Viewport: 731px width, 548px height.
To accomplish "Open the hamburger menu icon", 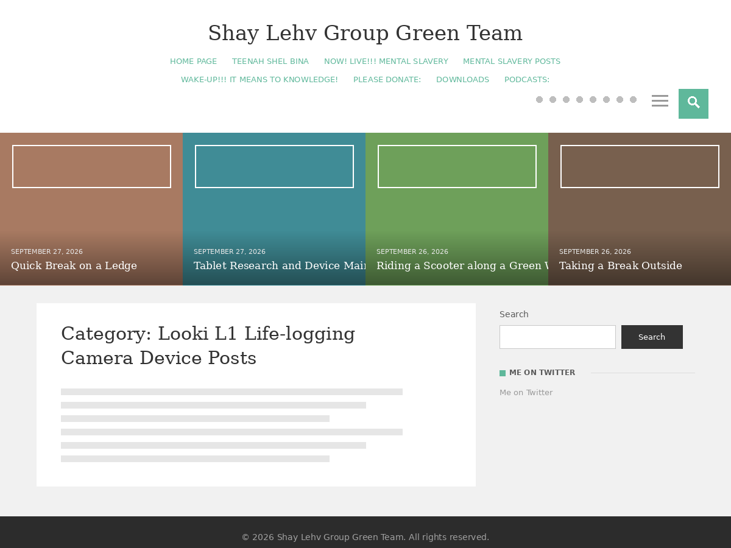I will tap(660, 101).
